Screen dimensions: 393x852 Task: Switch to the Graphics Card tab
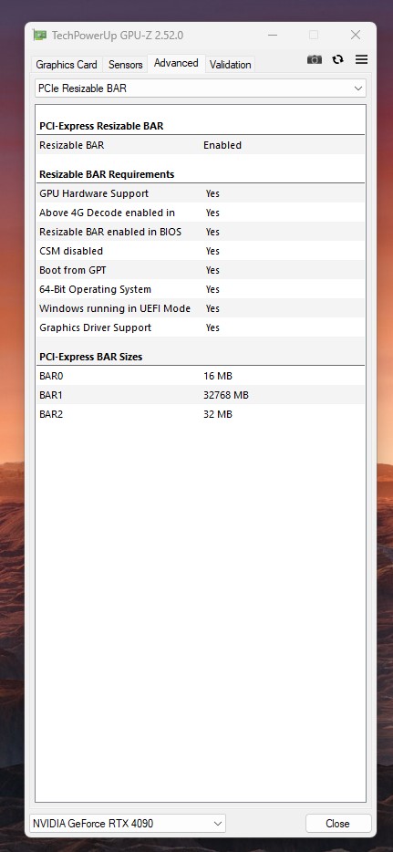point(67,65)
